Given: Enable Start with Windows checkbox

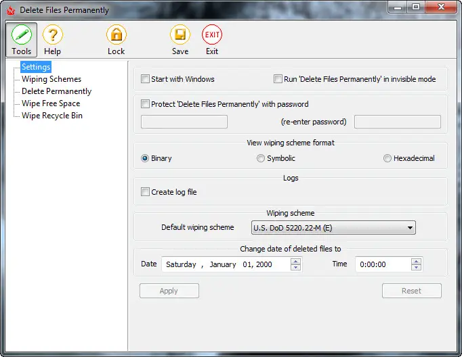Looking at the screenshot, I should coord(145,79).
